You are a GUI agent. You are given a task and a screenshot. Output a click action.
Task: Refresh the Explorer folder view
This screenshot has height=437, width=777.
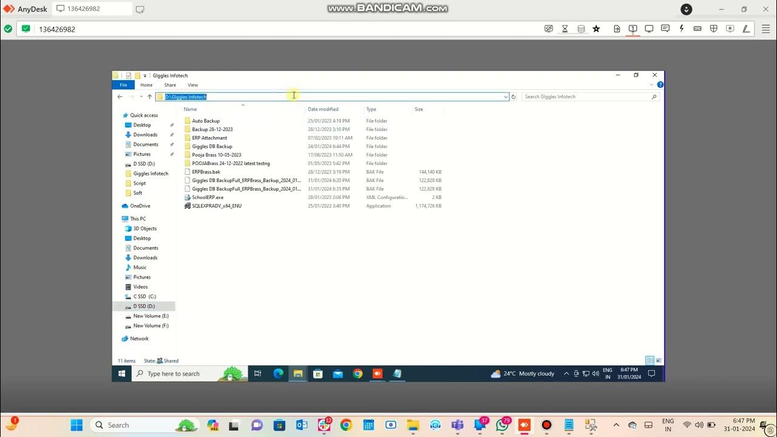[x=514, y=97]
